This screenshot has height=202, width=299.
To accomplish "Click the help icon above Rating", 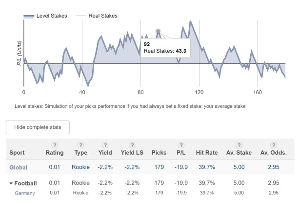I will click(54, 145).
